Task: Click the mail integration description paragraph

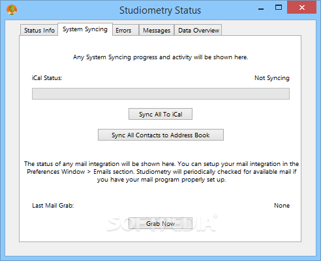Action: click(161, 172)
